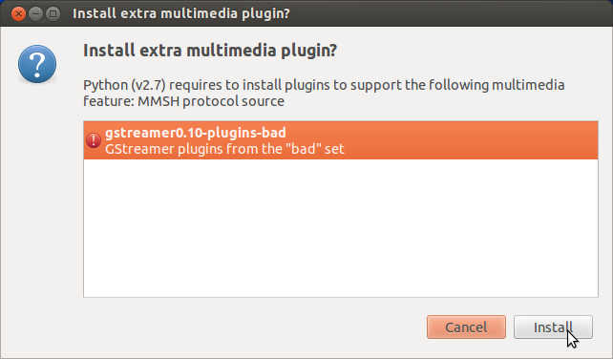Click the red error icon beside gstreamer package

[x=94, y=140]
